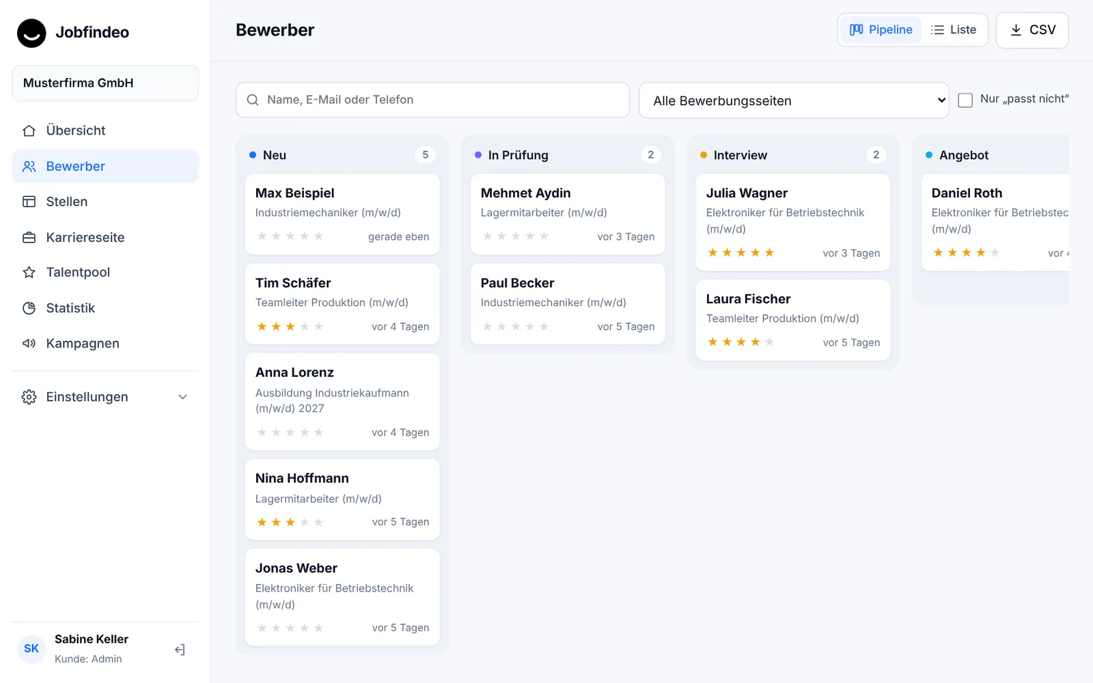Open Statistik in the sidebar

[x=105, y=308]
